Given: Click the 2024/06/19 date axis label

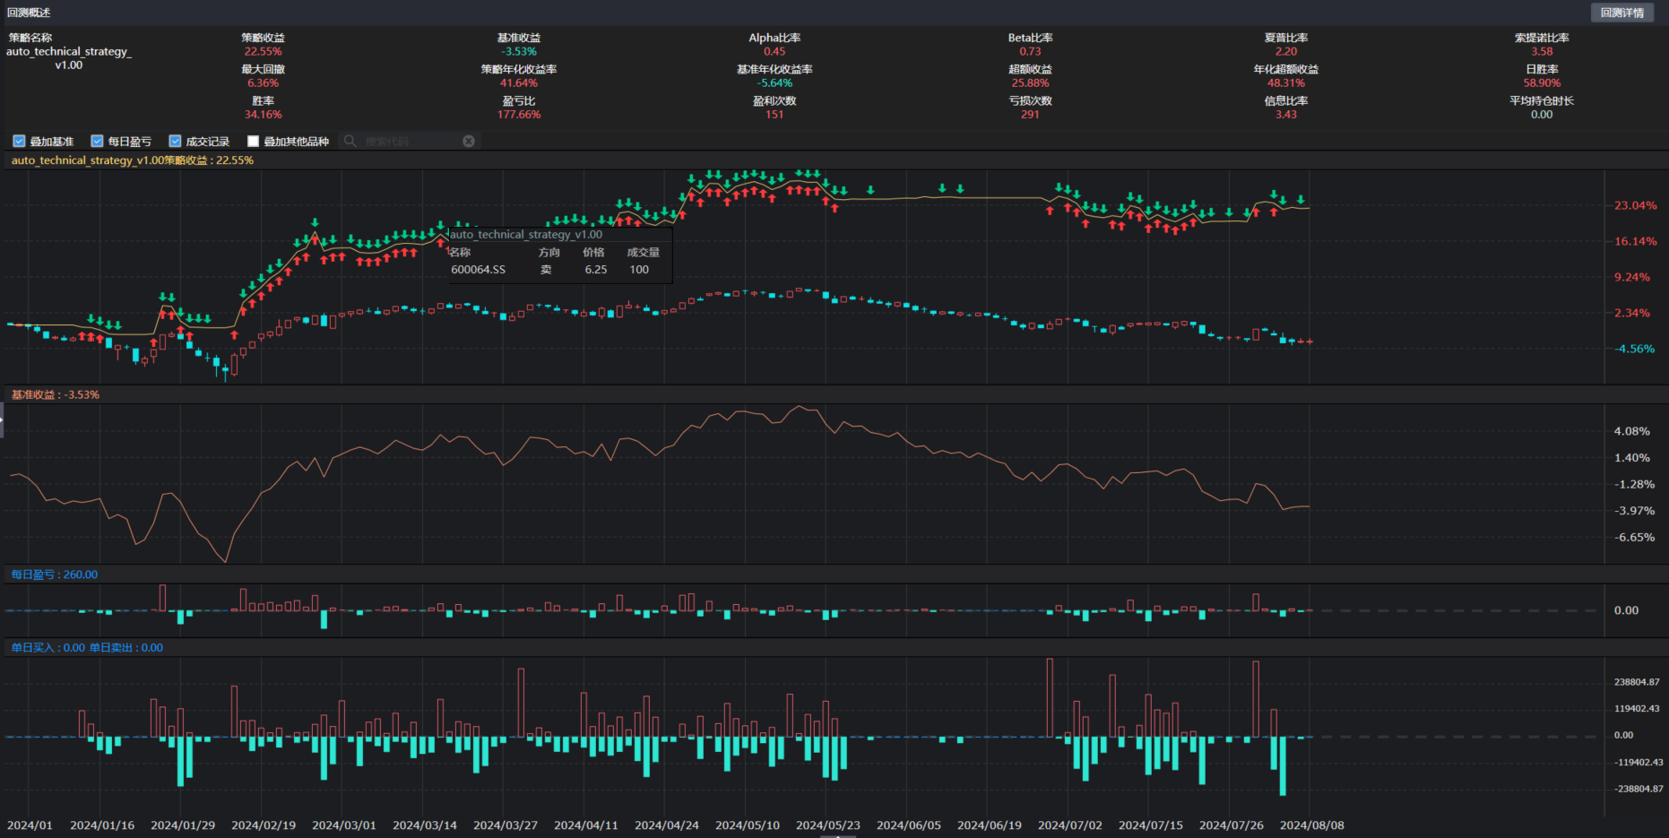Looking at the screenshot, I should pos(990,825).
